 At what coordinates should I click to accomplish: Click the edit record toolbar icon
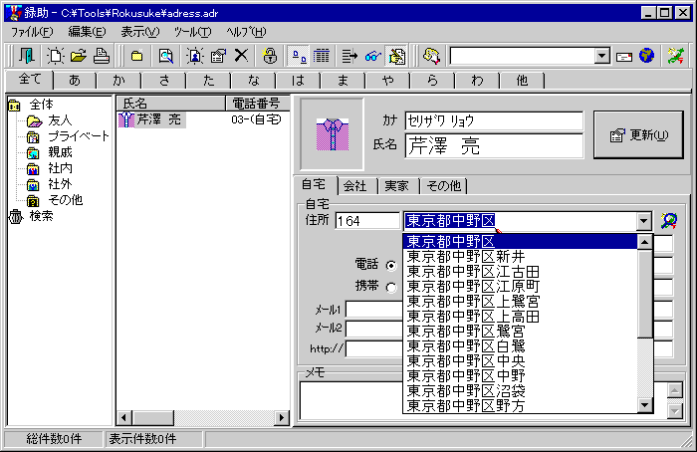(x=218, y=56)
